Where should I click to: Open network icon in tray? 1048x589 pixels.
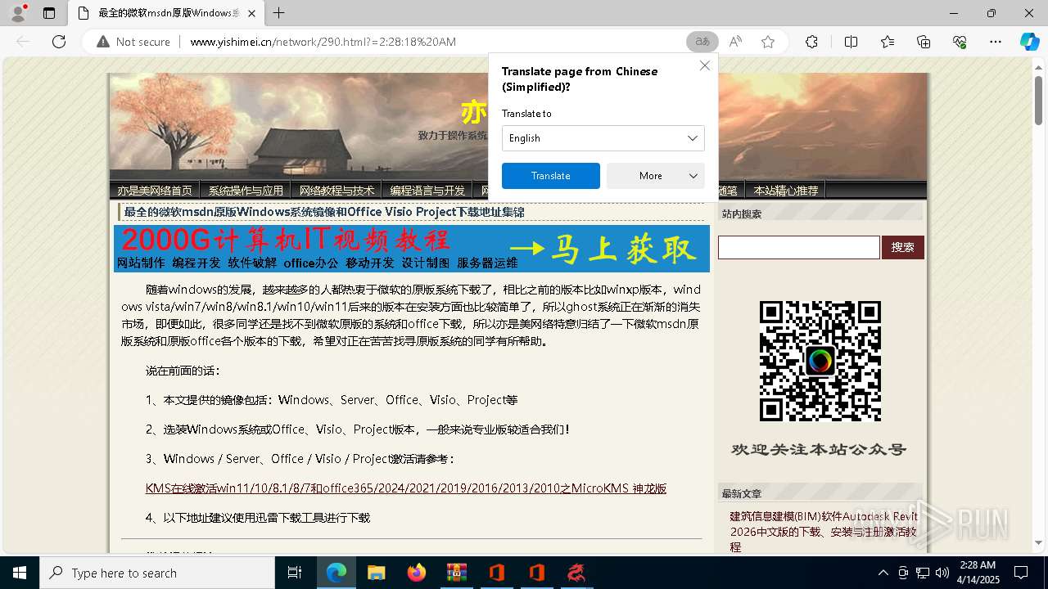pyautogui.click(x=923, y=573)
